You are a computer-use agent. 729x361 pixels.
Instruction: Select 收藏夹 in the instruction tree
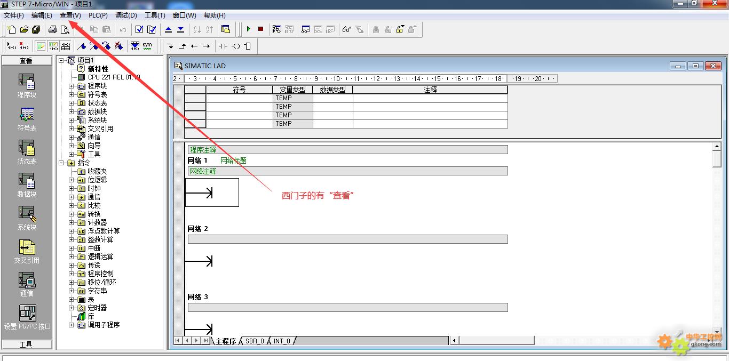[97, 171]
